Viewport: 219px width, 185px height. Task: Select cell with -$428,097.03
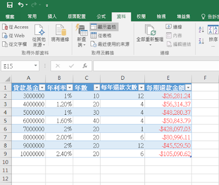coord(168,129)
